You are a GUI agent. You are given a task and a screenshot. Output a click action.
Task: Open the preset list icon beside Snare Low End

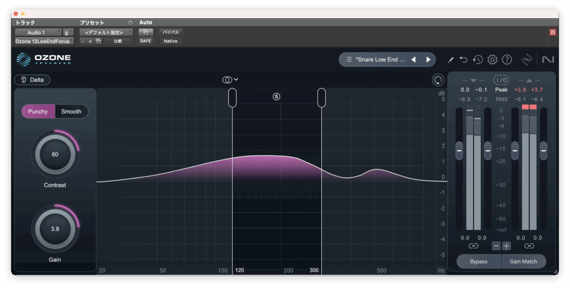(348, 59)
